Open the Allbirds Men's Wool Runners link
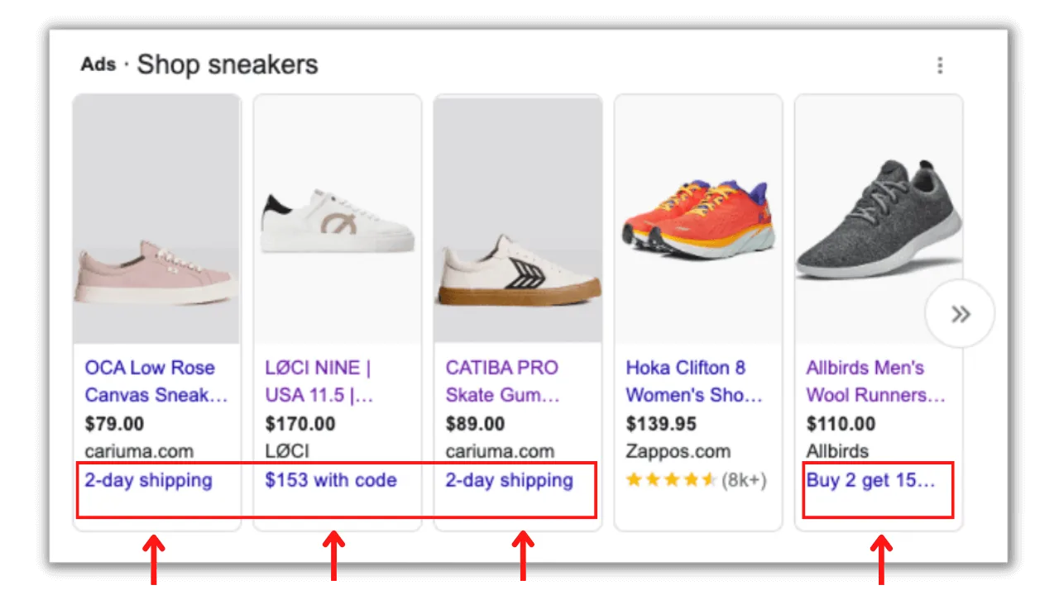 coord(876,381)
